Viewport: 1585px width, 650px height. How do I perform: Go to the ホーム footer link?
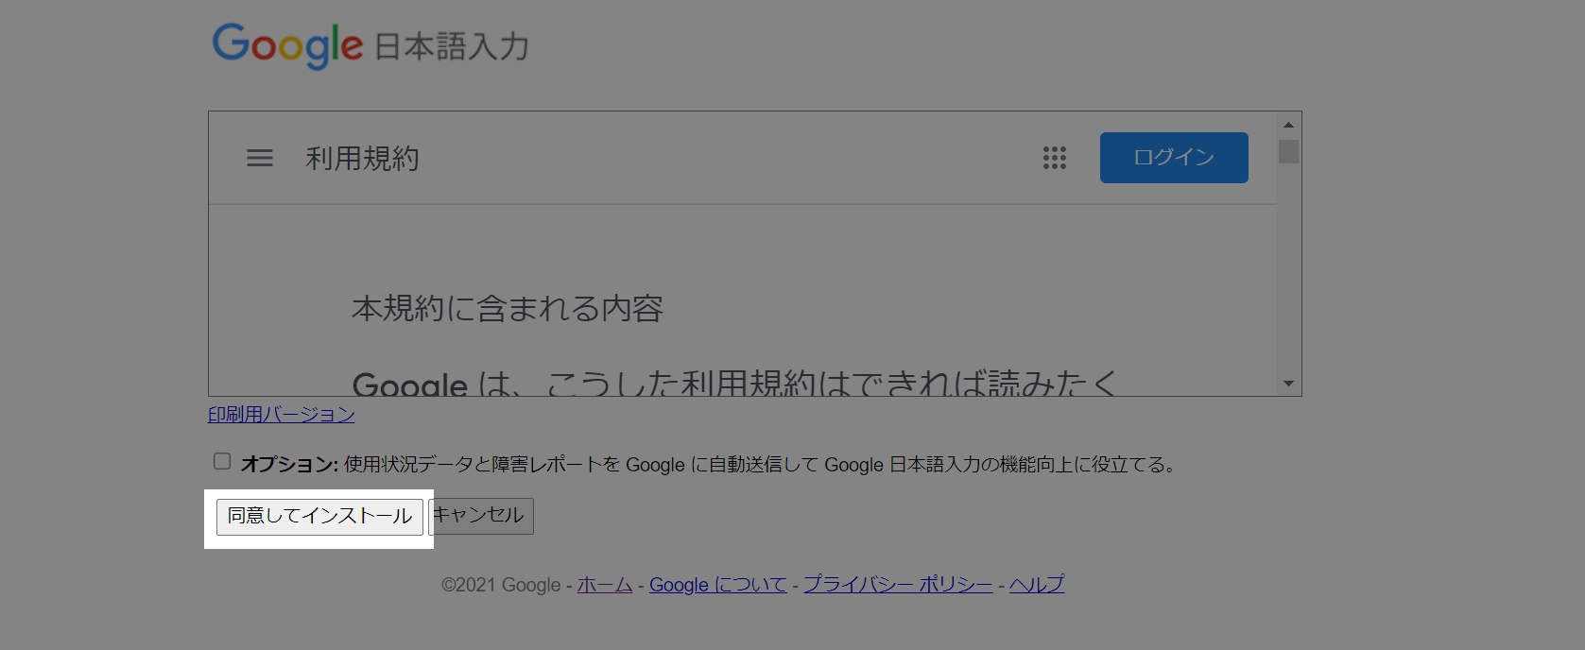pos(604,585)
